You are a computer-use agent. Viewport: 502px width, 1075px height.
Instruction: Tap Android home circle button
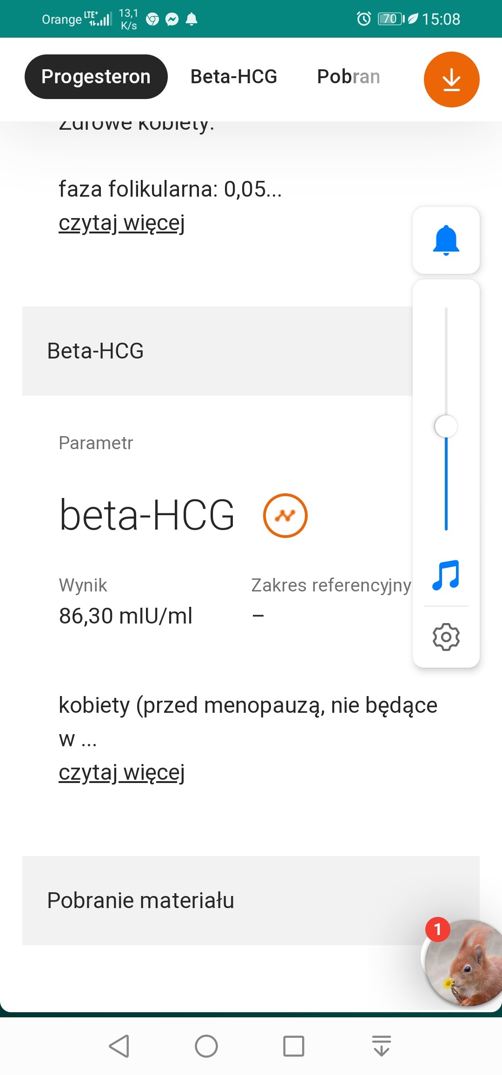[206, 1046]
